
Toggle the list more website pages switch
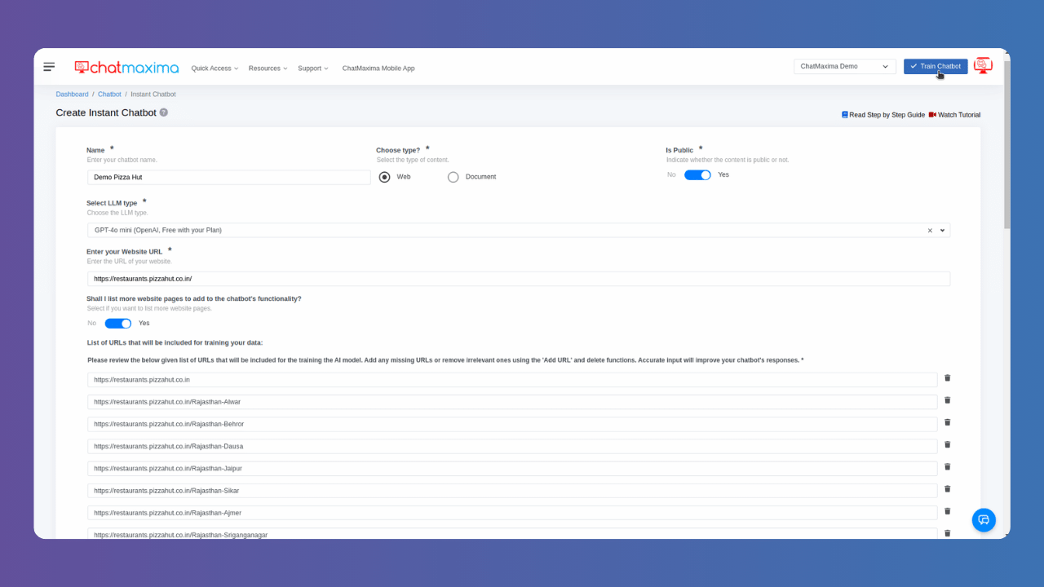coord(118,323)
